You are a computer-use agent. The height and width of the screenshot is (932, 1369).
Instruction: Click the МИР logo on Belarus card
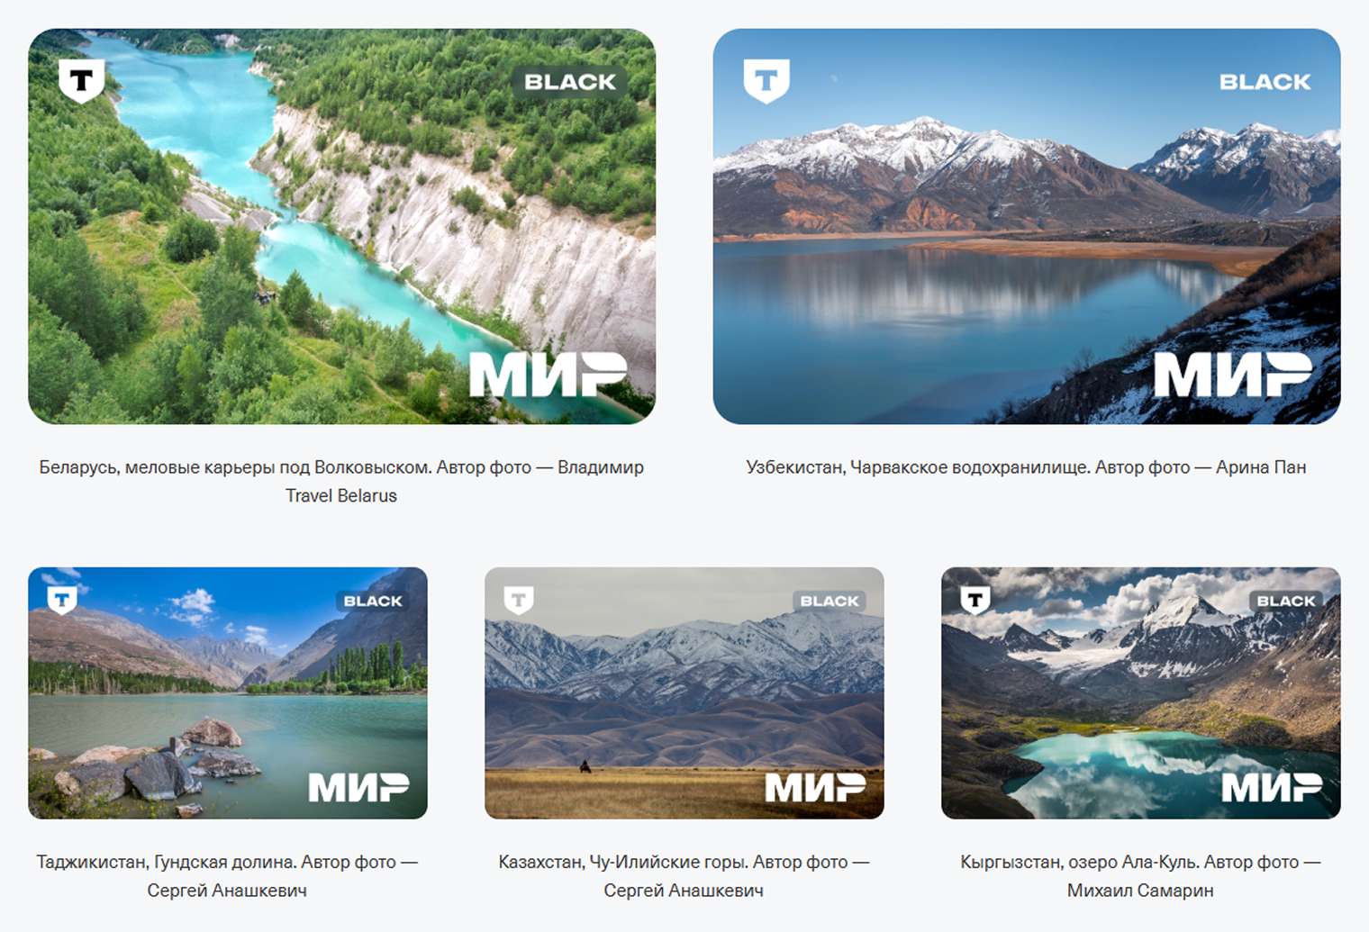(x=549, y=375)
